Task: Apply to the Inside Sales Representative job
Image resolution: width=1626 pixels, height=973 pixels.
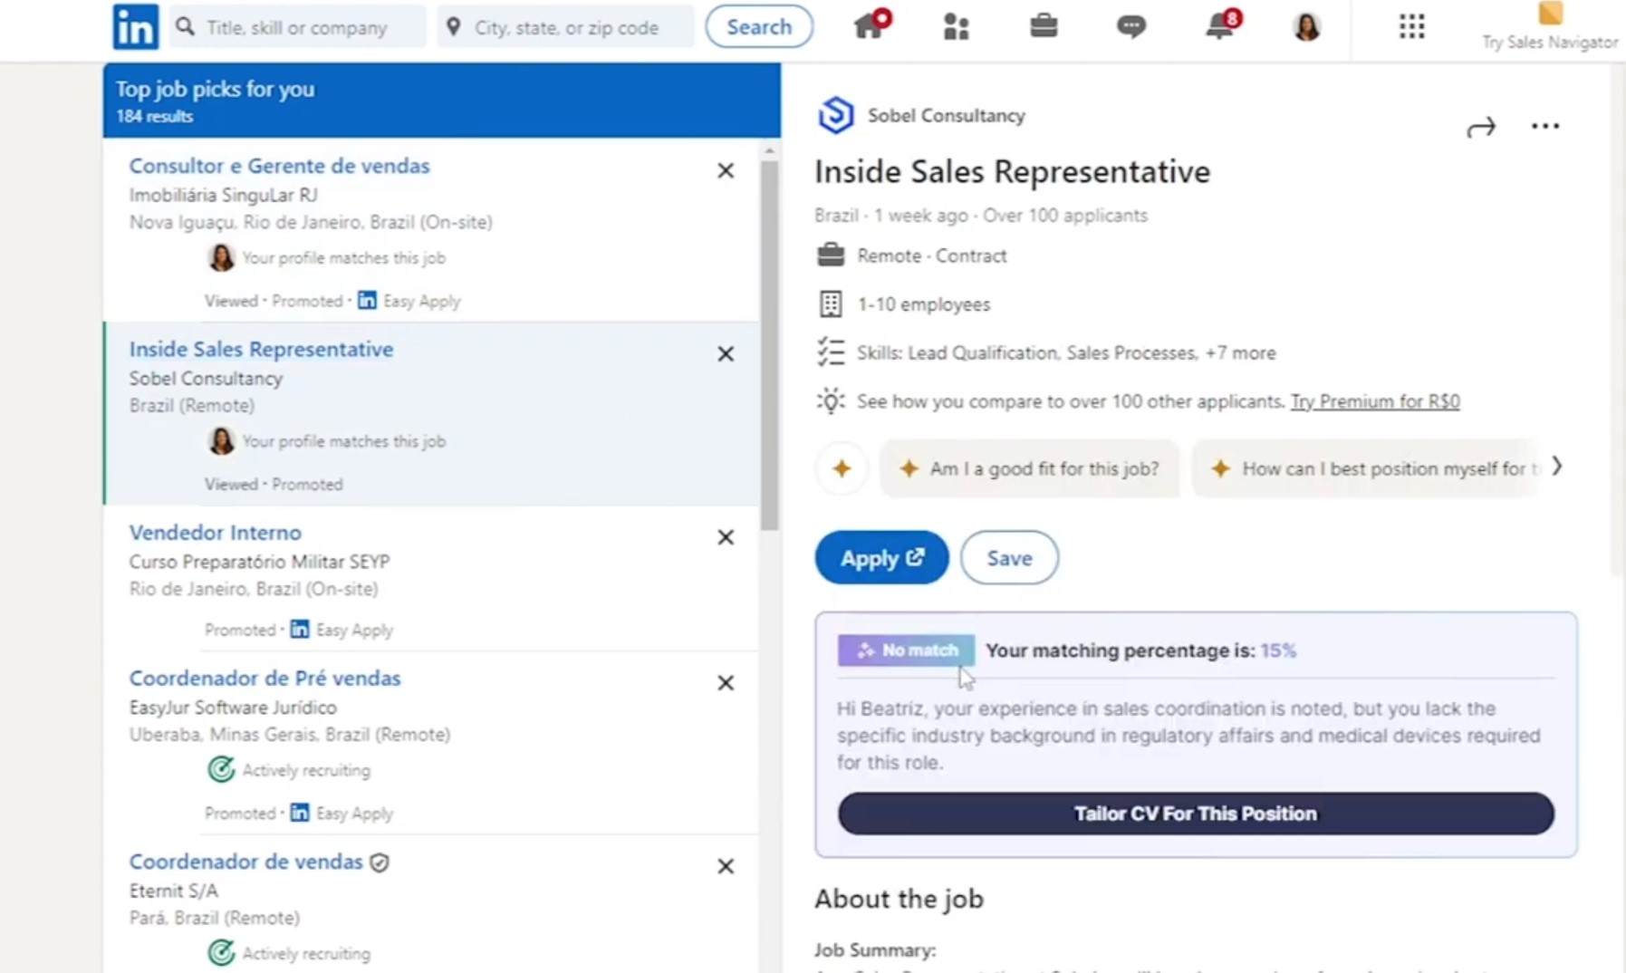Action: click(x=881, y=557)
